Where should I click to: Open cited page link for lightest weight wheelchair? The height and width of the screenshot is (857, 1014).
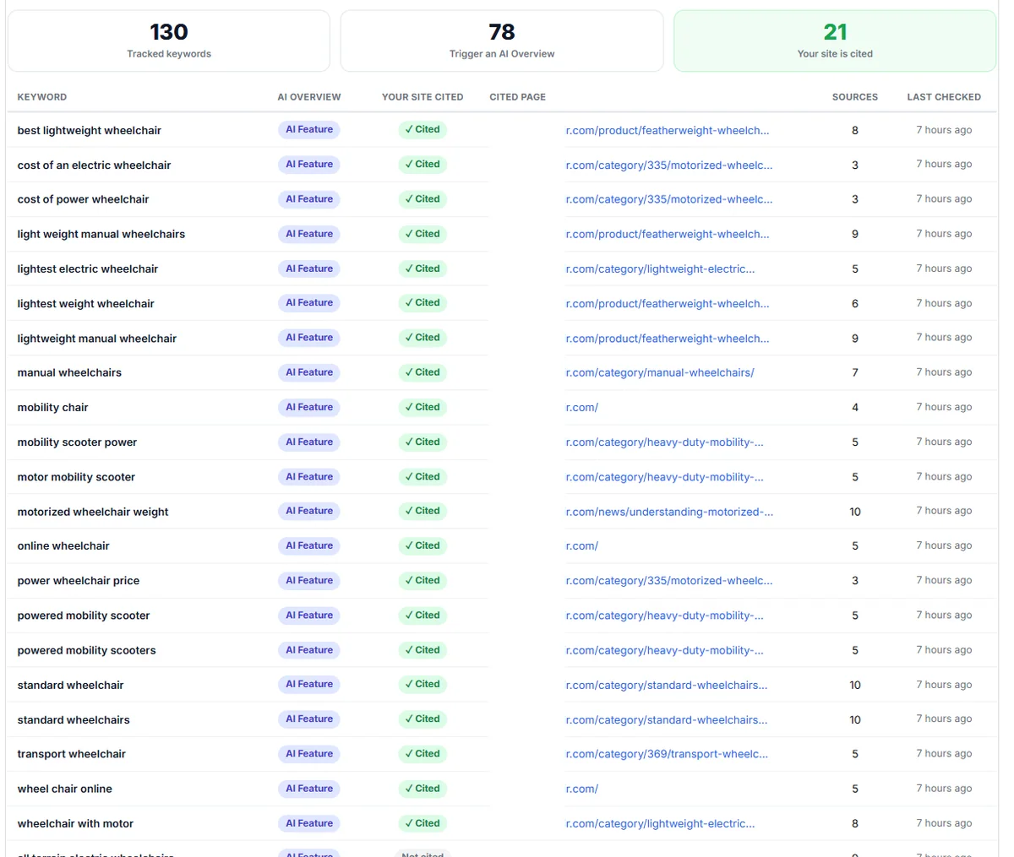coord(668,303)
